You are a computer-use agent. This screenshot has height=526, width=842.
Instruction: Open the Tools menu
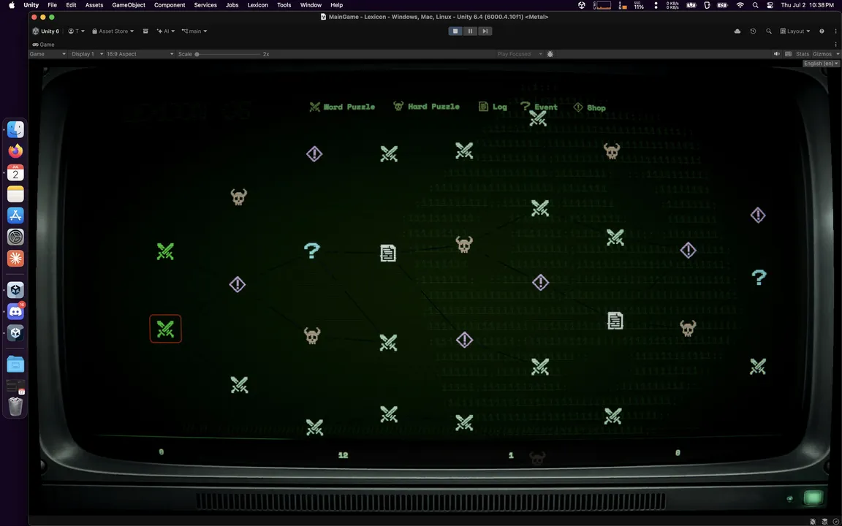click(x=284, y=5)
